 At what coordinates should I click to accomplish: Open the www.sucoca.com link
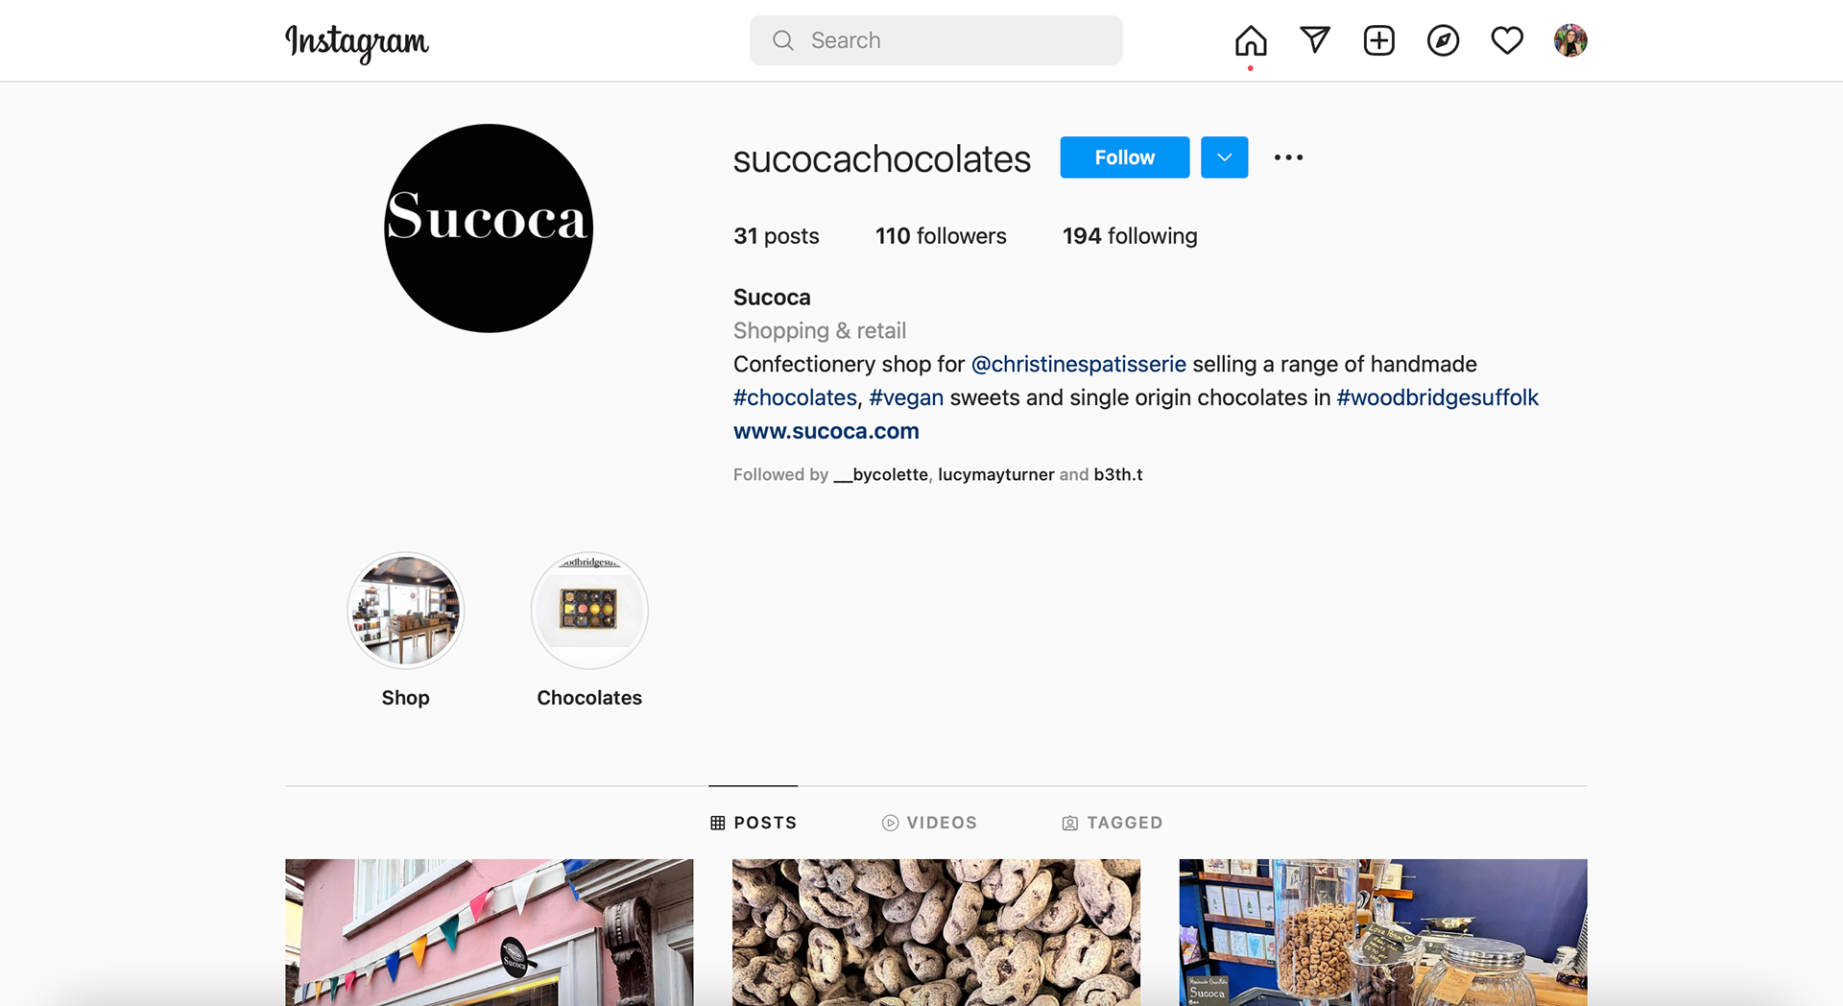point(826,431)
